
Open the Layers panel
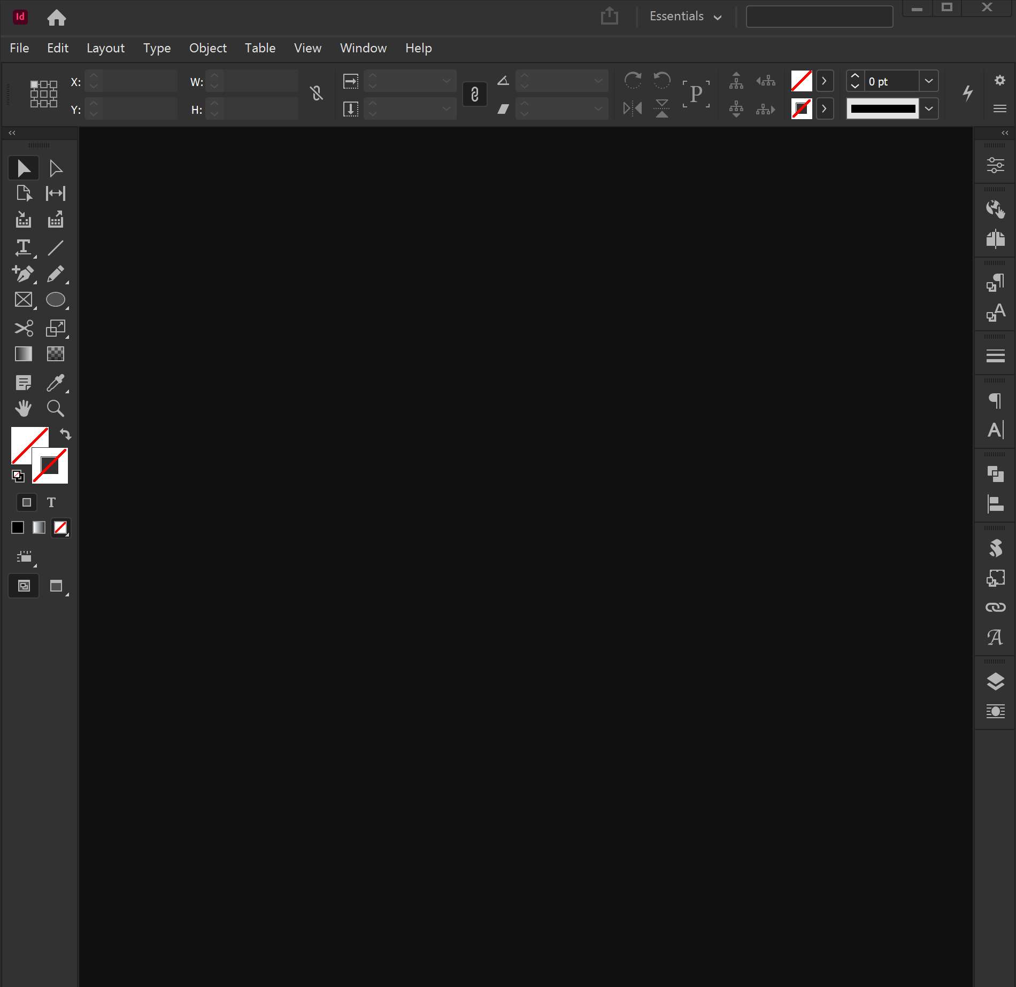click(995, 681)
